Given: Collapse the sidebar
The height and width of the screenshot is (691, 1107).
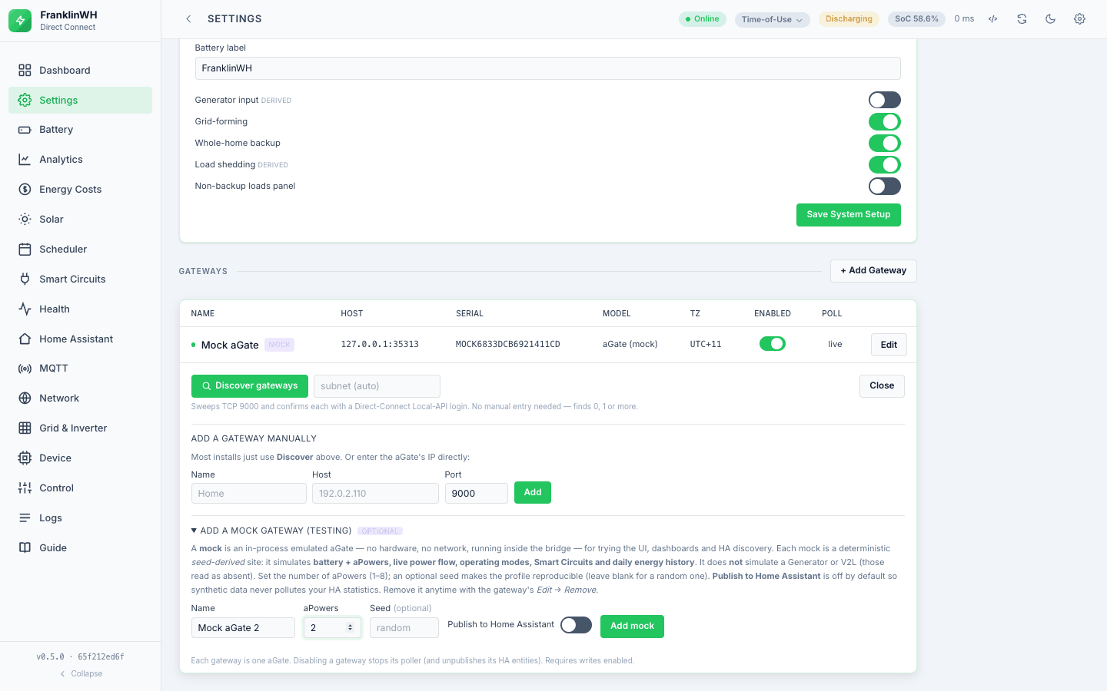Looking at the screenshot, I should [x=81, y=673].
